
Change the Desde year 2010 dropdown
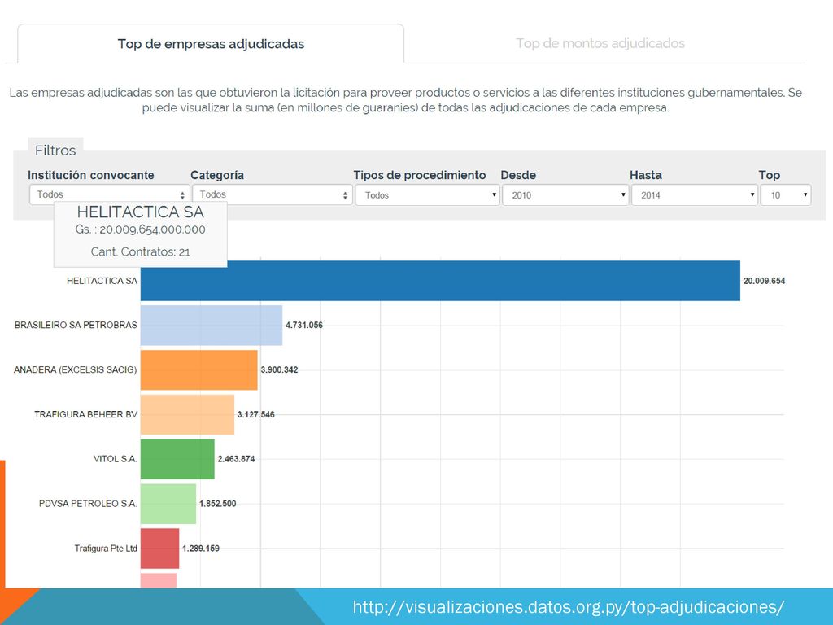click(x=565, y=195)
